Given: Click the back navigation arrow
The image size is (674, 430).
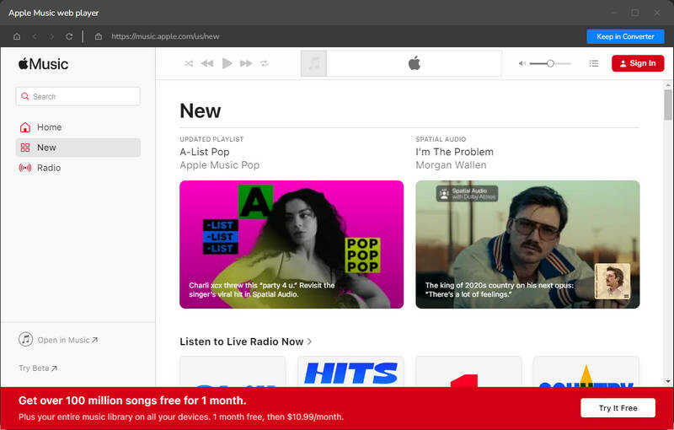Looking at the screenshot, I should pyautogui.click(x=35, y=36).
